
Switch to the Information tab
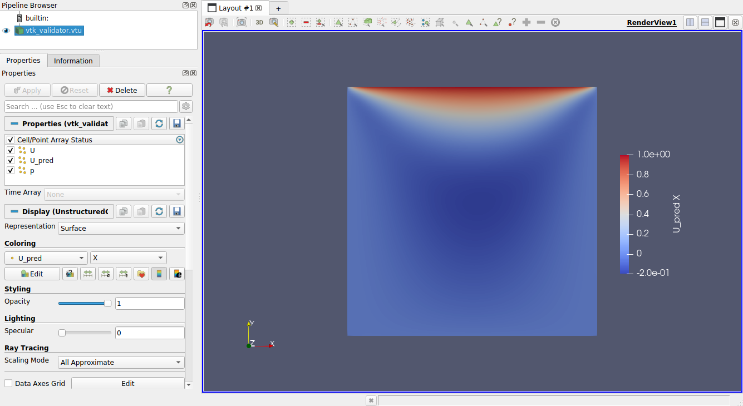(x=73, y=61)
